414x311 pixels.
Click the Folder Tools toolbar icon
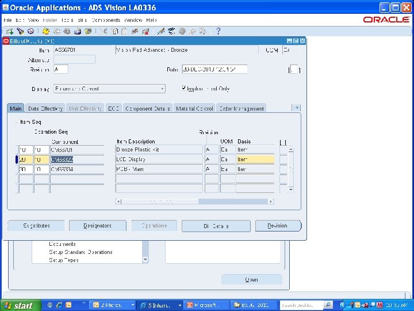tap(203, 32)
